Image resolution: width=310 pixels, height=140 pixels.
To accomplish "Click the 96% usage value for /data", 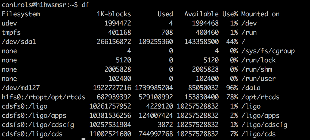I will [232, 88].
